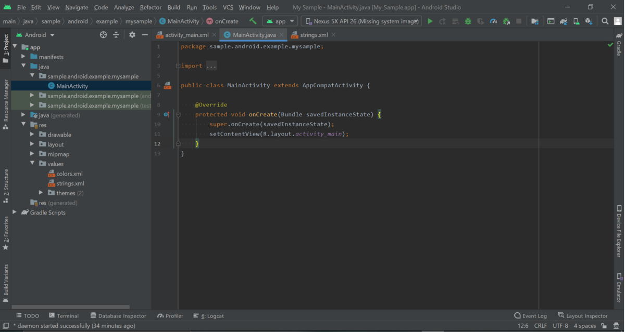Open the Refactor menu

coord(151,7)
